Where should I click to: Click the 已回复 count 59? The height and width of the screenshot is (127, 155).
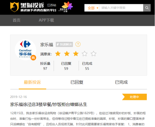pos(66,68)
